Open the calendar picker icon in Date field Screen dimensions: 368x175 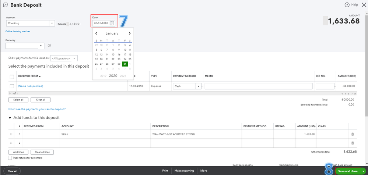pos(112,23)
